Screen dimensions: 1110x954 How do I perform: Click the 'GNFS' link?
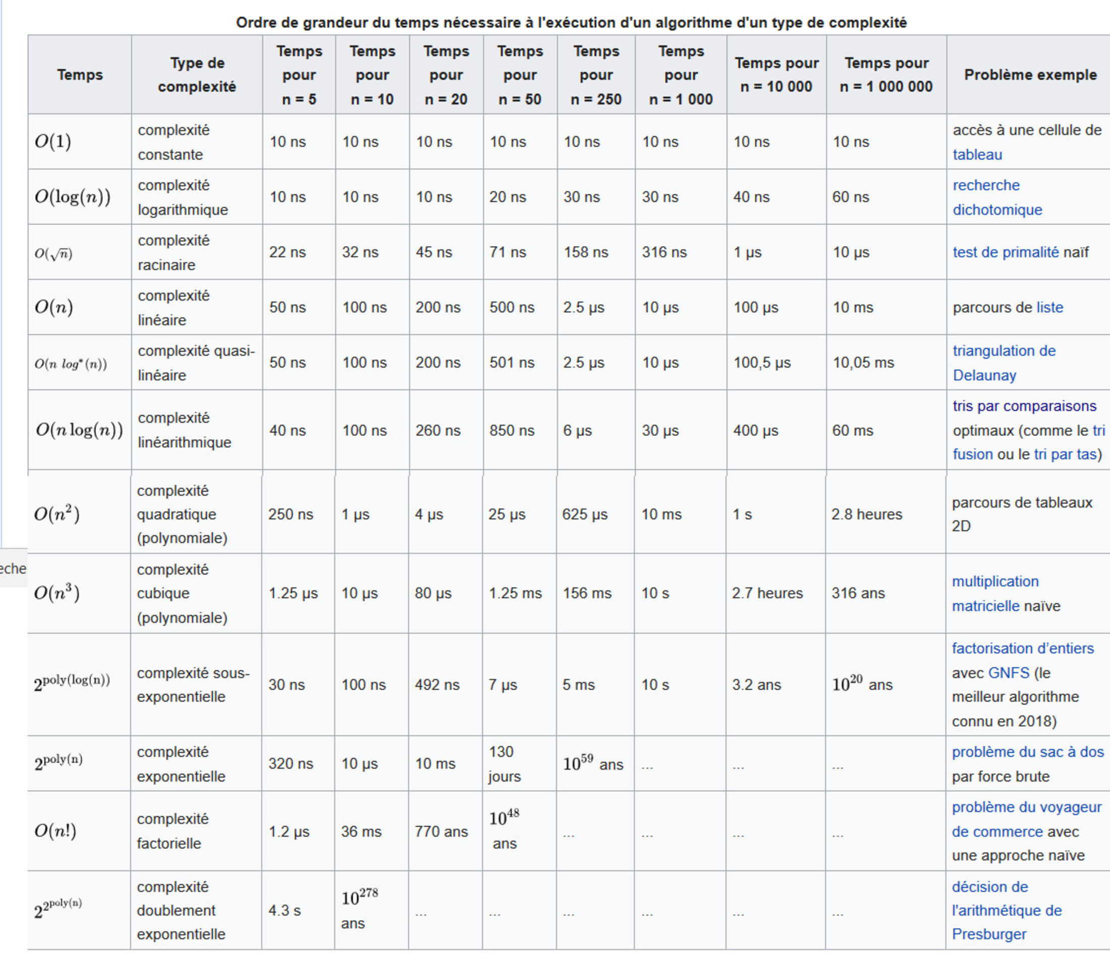pos(1008,673)
